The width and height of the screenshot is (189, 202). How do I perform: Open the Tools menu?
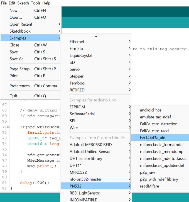pyautogui.click(x=36, y=3)
